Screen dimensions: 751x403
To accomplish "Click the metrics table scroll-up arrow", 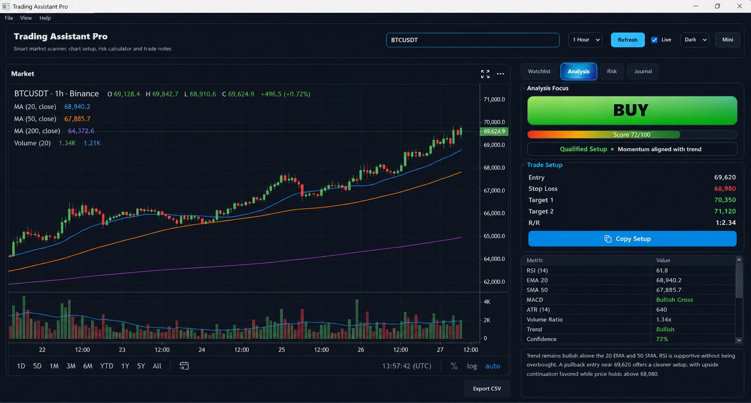I will pos(739,260).
